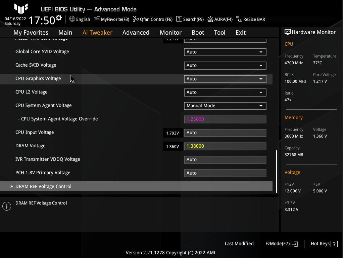The image size is (343, 258).
Task: Click the TUF logo
Action: point(21,8)
